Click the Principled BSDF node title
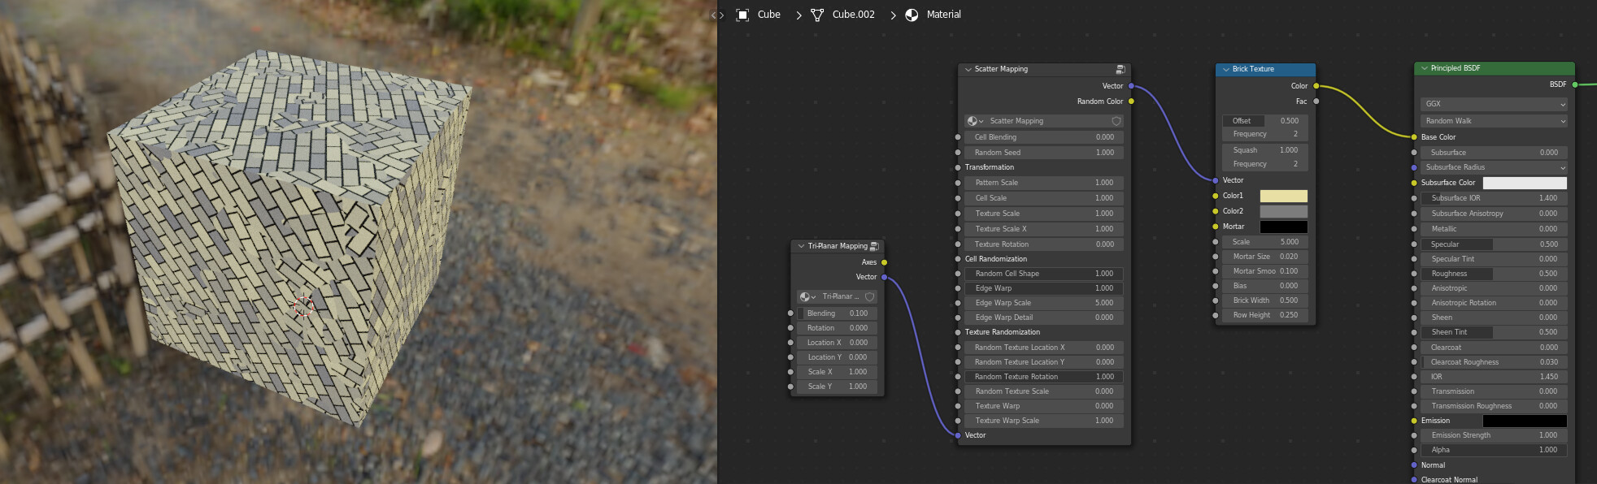Screen dimensions: 1597x484 coord(1456,68)
